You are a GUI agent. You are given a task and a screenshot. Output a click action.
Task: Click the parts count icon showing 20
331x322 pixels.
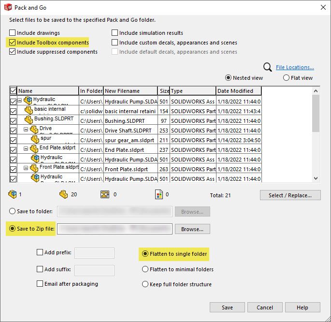coord(63,195)
